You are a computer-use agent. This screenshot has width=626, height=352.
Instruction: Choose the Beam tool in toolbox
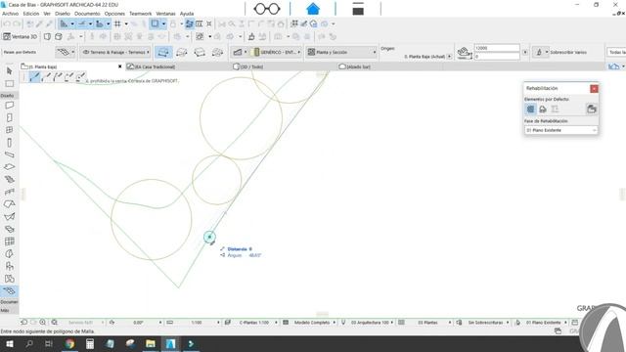[9, 154]
